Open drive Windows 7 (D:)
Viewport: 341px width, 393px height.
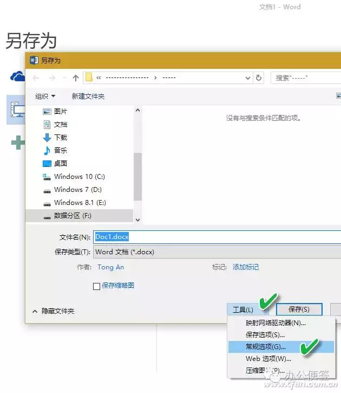pyautogui.click(x=72, y=190)
